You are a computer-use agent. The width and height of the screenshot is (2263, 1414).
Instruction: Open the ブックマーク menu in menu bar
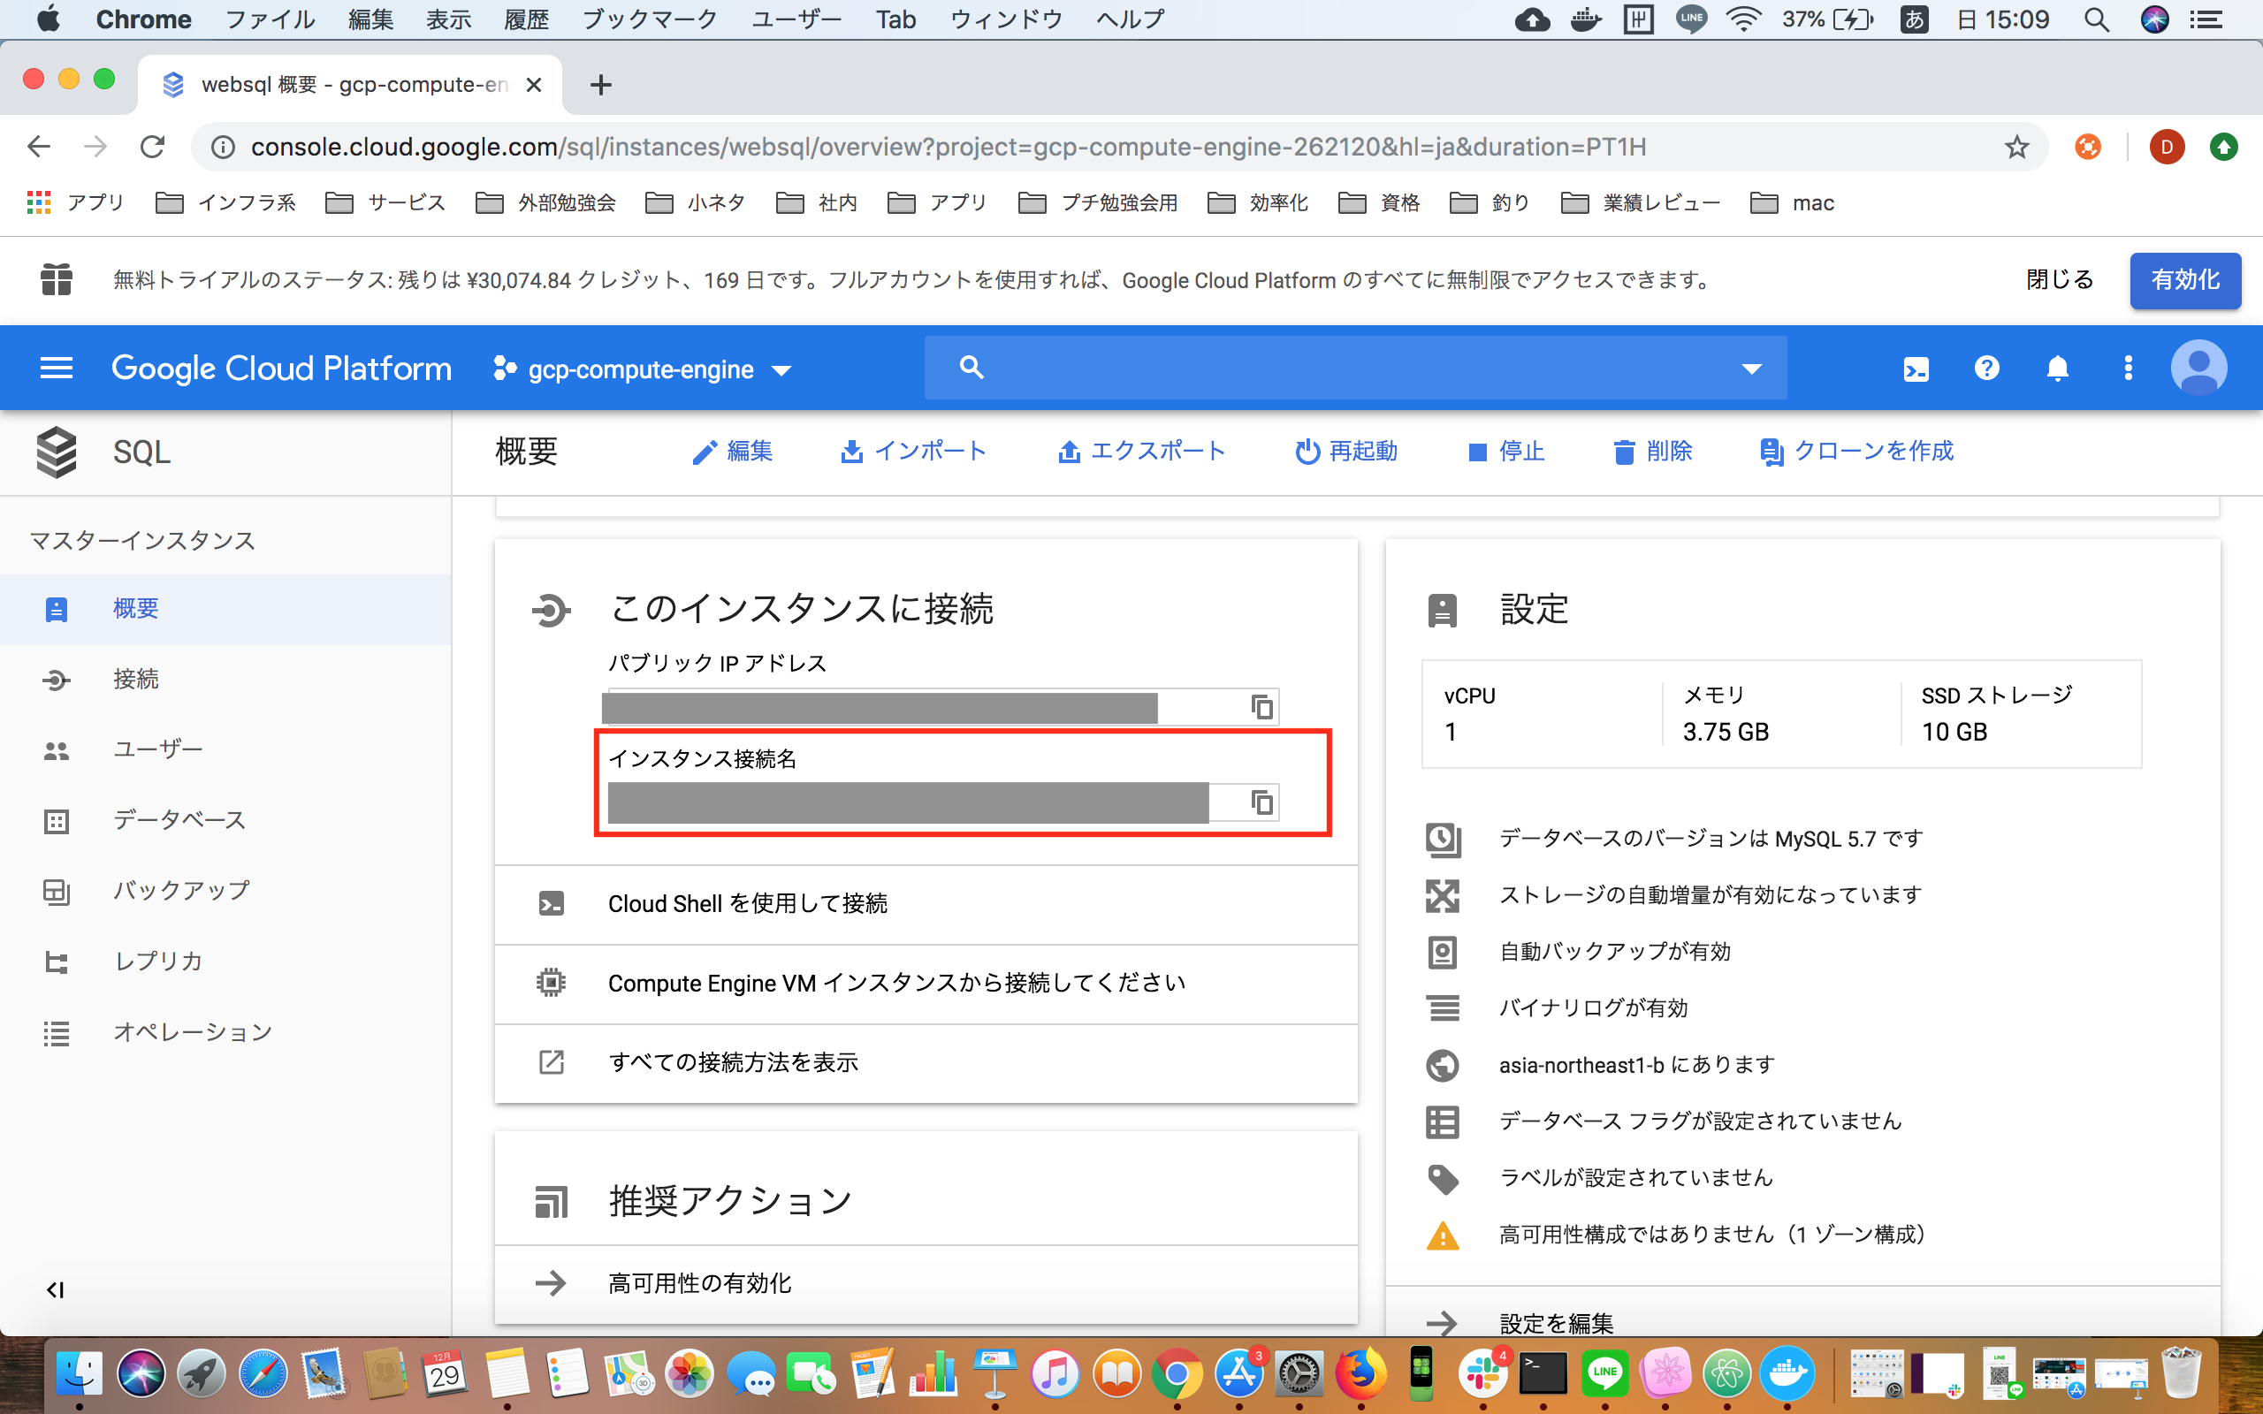[649, 19]
